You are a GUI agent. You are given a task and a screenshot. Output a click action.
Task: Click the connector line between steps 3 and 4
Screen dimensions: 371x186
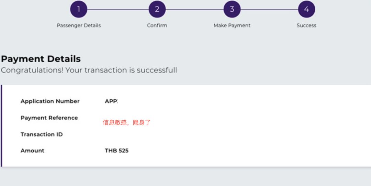click(x=269, y=9)
